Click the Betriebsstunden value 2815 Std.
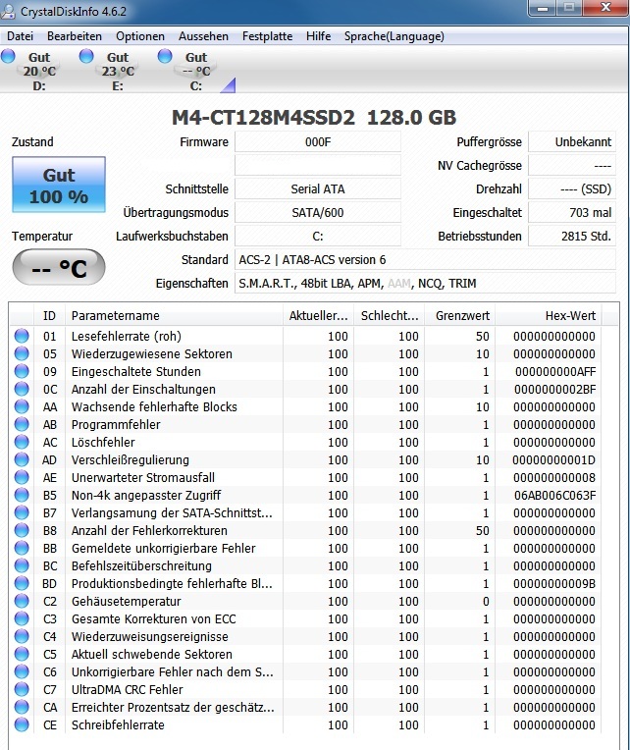Screen dimensions: 630x750 click(572, 236)
